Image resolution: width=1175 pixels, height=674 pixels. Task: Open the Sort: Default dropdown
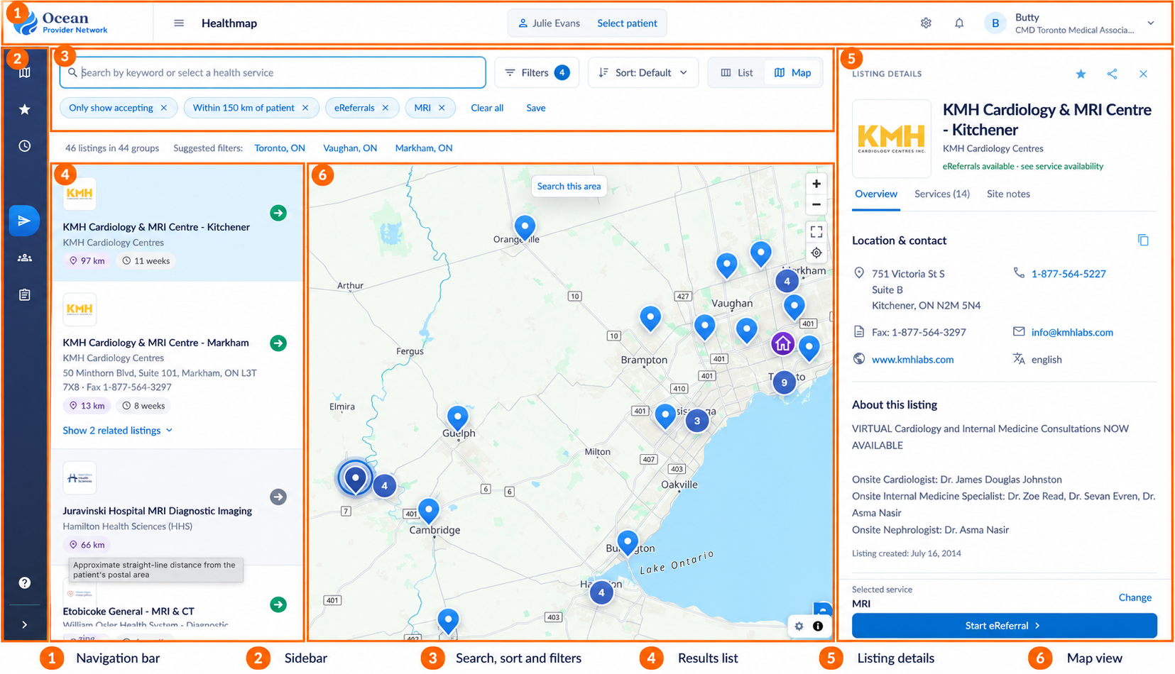[643, 72]
